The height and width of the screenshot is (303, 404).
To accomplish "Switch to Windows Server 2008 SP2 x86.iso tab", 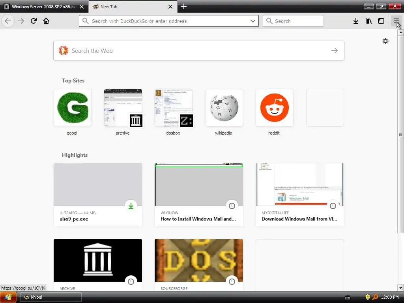I will pos(44,7).
